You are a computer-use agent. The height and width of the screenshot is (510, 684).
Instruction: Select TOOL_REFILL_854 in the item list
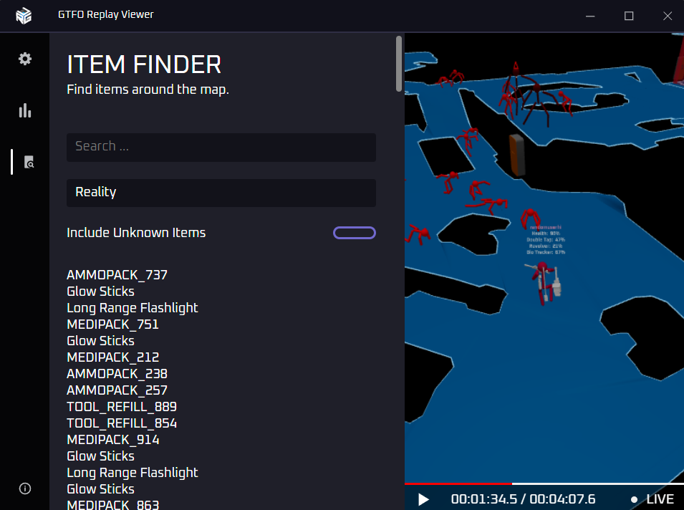tap(122, 423)
